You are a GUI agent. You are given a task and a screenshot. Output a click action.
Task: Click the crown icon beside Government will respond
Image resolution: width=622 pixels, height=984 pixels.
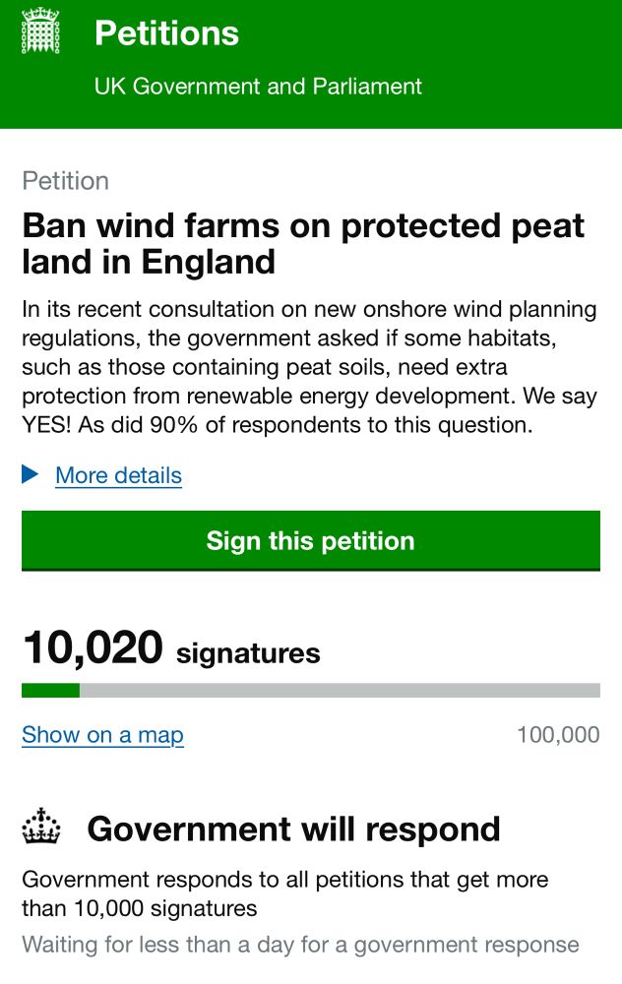(41, 826)
